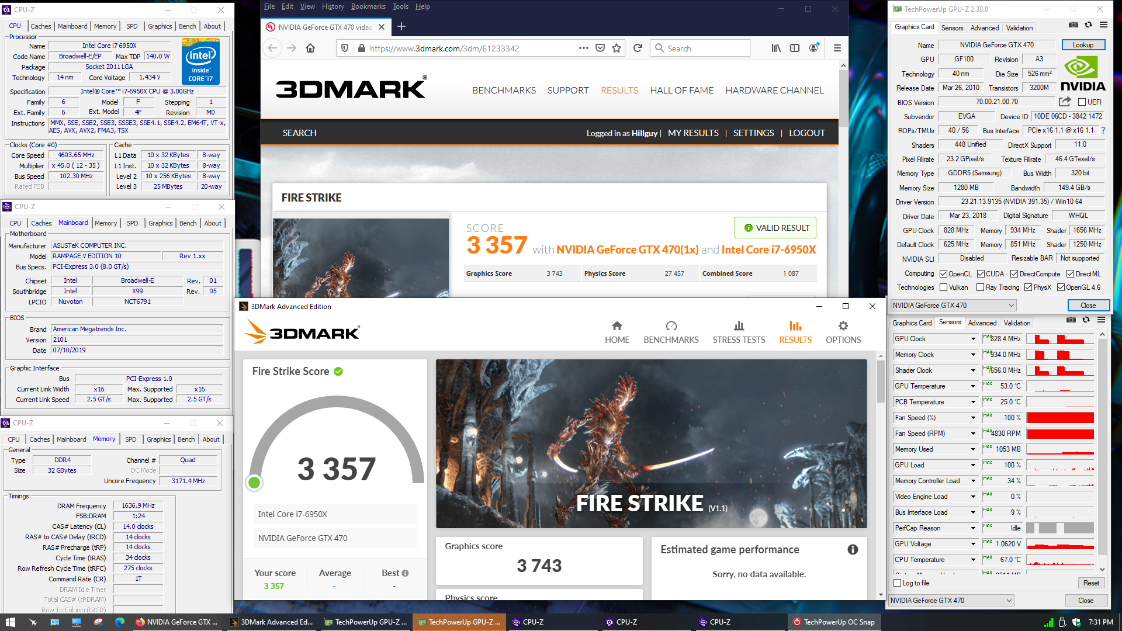Toggle the Ray Tracing checkbox in GPU-Z
The image size is (1122, 631).
point(980,287)
